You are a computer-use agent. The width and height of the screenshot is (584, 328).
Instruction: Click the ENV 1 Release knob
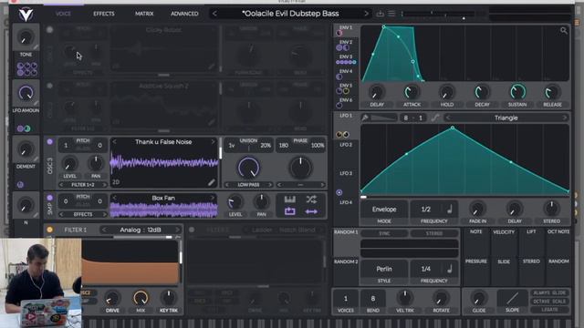pyautogui.click(x=552, y=92)
